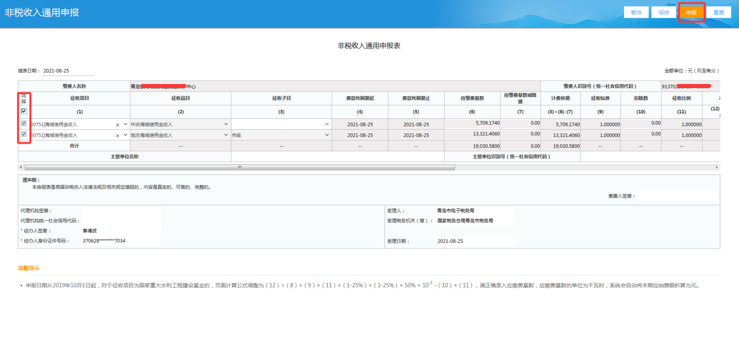Uncheck the first data row checkbox
Viewport: 739px width, 342px height.
click(x=24, y=124)
